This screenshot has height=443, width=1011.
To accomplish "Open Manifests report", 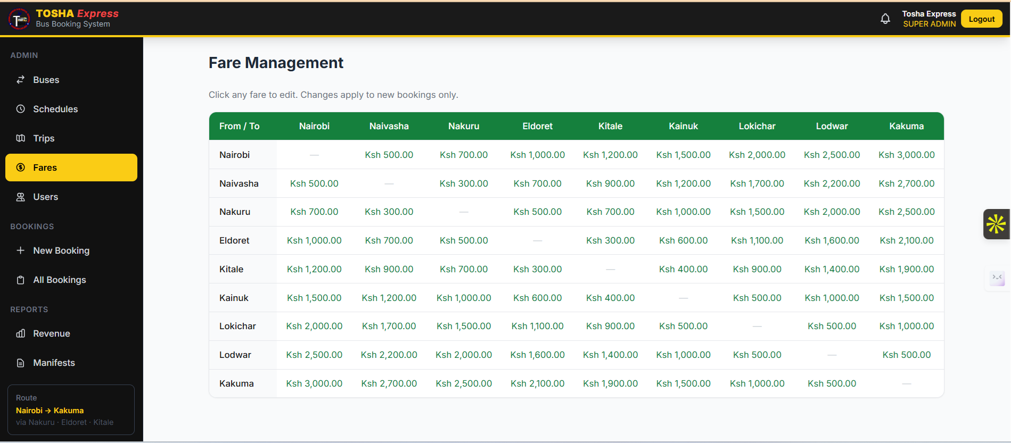I will point(71,363).
